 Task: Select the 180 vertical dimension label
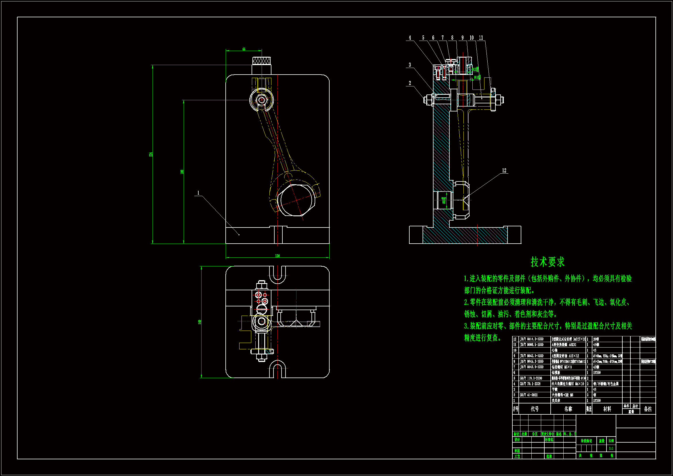(182, 172)
